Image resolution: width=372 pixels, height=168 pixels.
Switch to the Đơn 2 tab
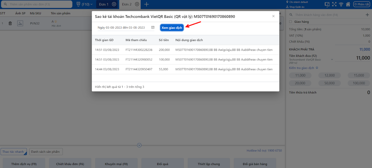127,4
